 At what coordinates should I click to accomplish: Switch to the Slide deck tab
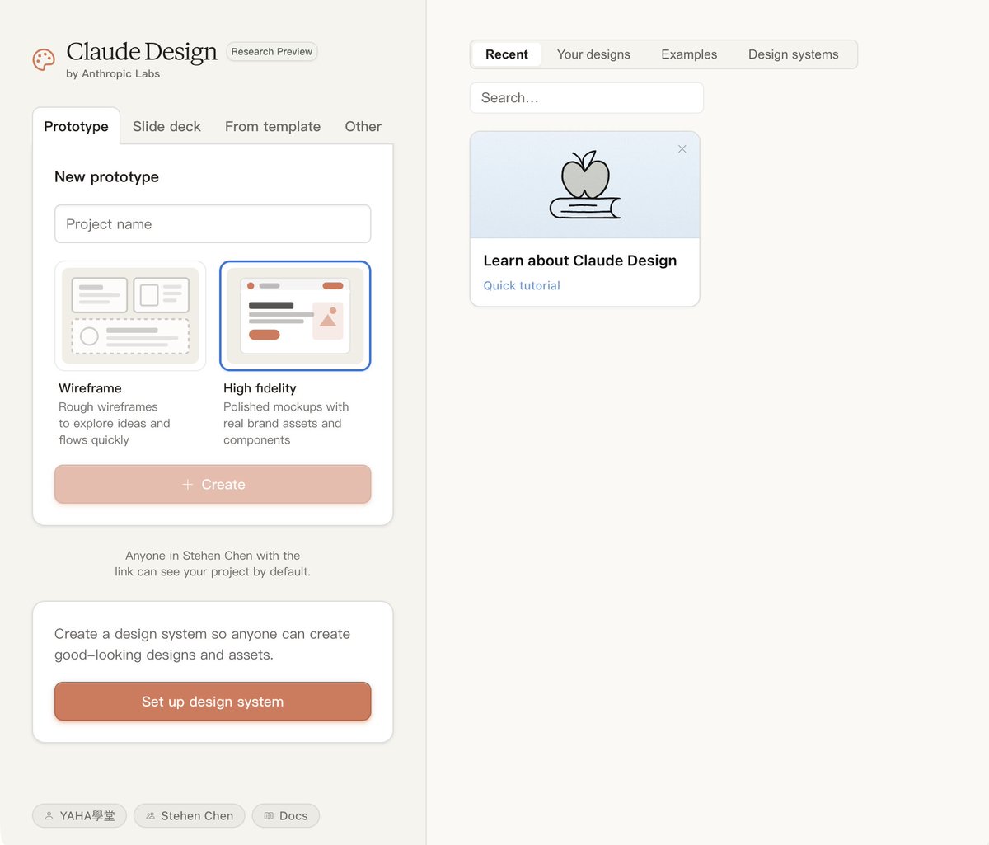tap(166, 126)
